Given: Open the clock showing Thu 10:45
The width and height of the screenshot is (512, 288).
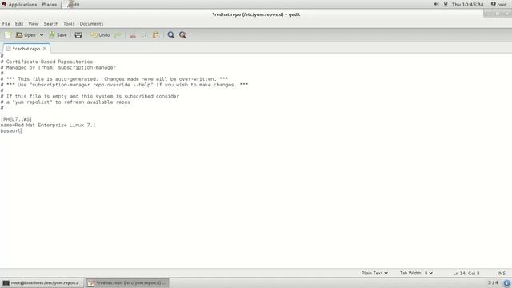Looking at the screenshot, I should [x=467, y=5].
